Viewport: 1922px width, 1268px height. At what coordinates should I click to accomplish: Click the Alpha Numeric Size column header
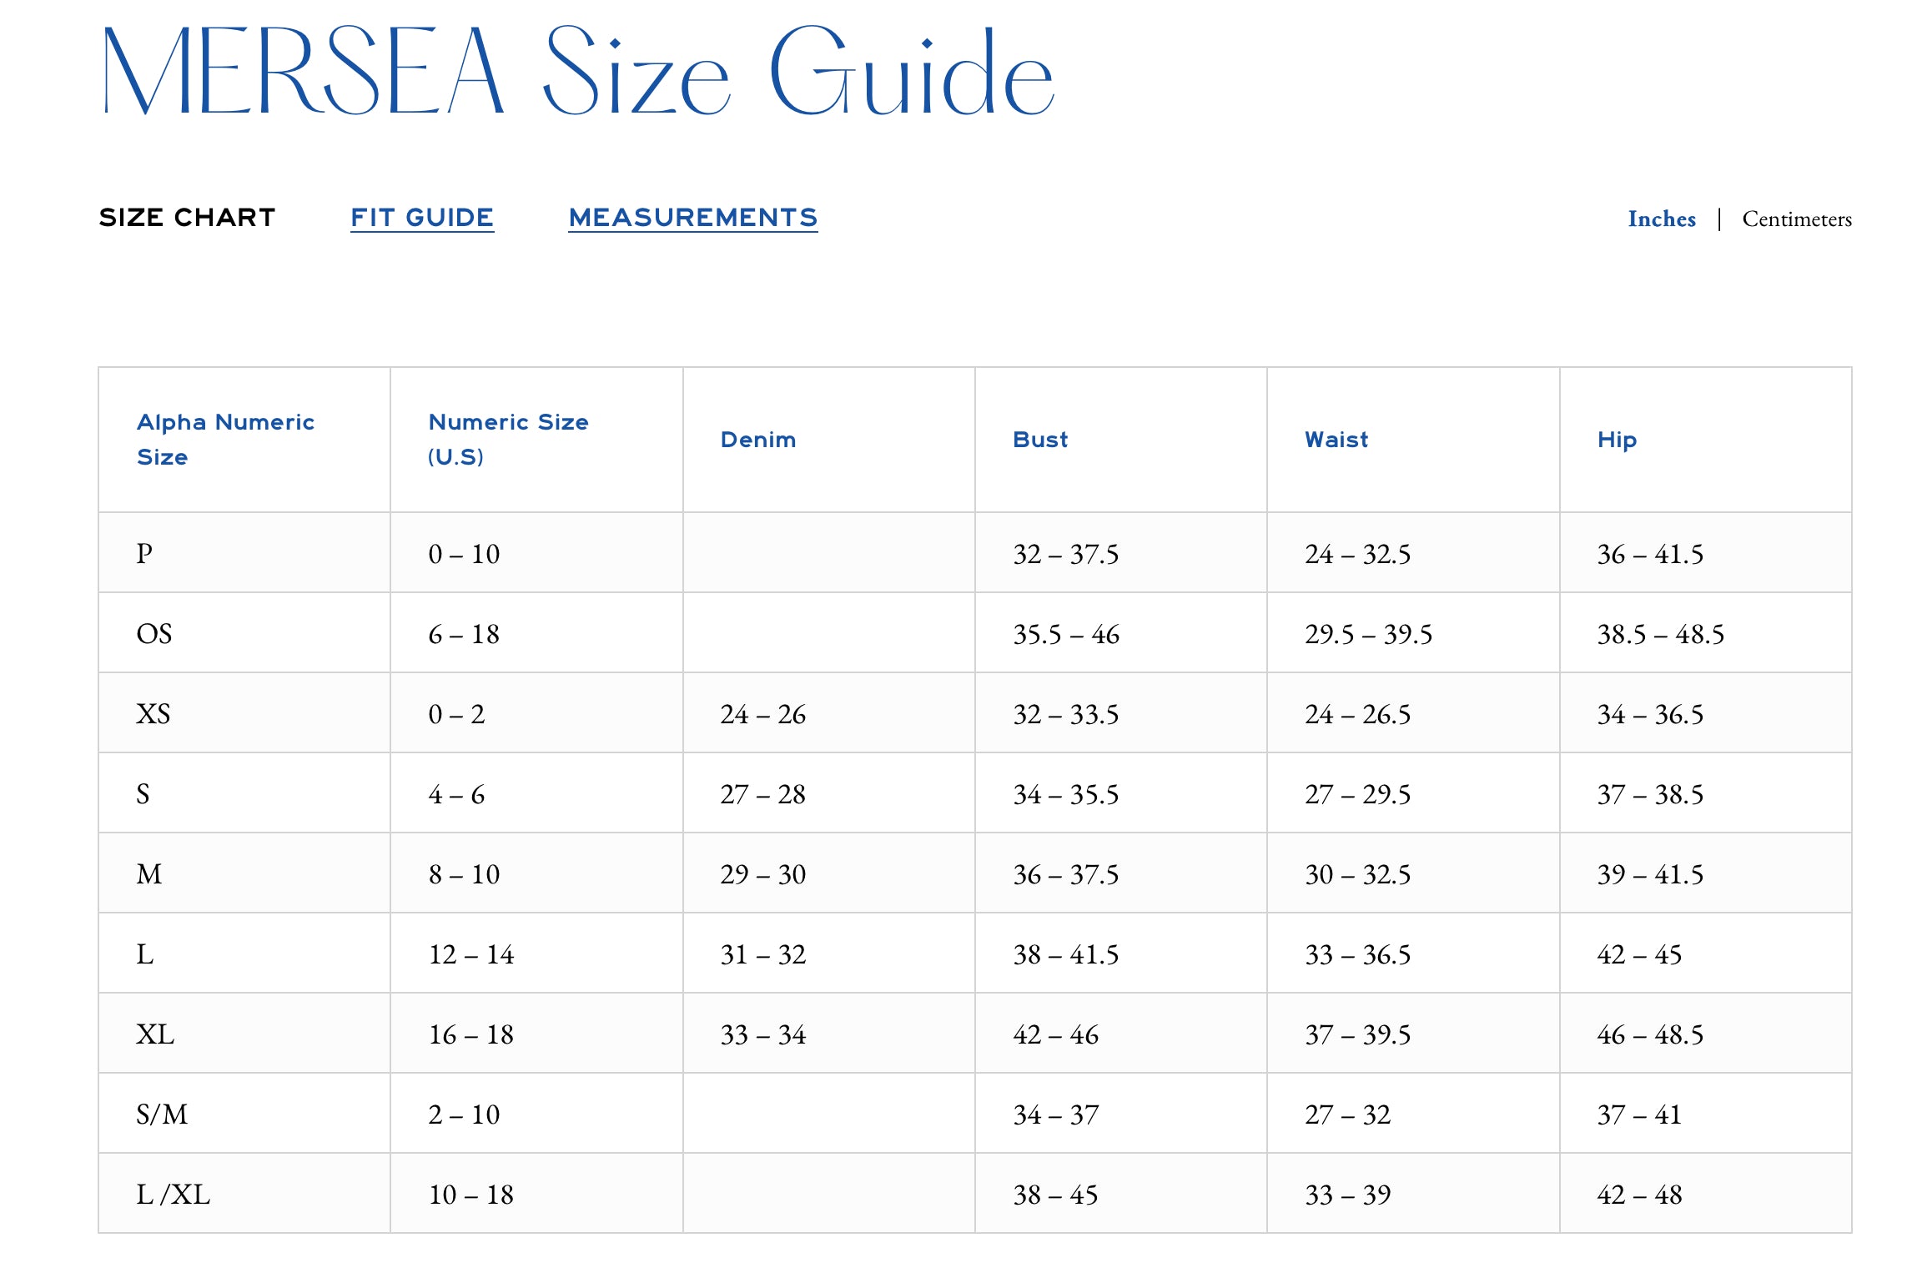coord(225,440)
